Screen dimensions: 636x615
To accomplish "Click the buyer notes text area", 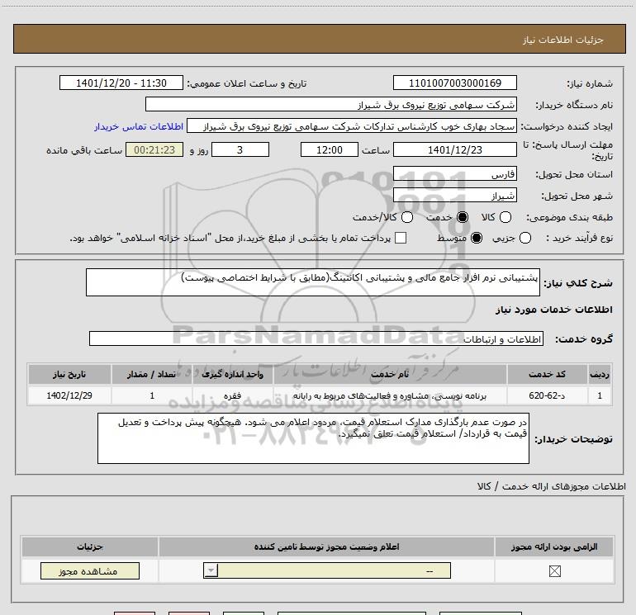I will [313, 438].
